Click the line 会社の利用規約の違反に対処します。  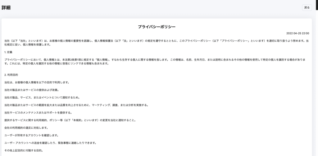pyautogui.click(x=26, y=128)
